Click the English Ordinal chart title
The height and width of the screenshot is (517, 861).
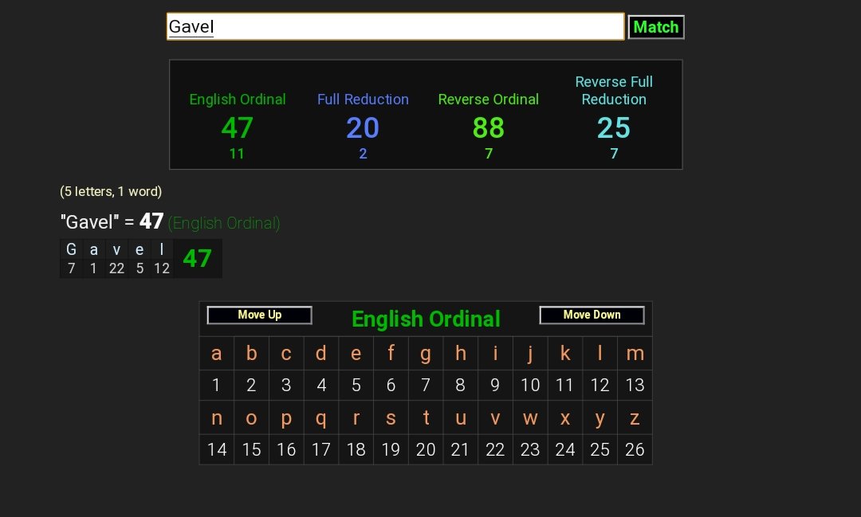426,319
